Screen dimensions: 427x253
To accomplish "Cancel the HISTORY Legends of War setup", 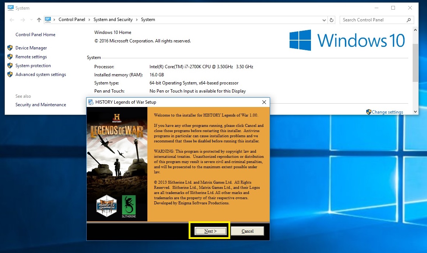I will tap(247, 231).
